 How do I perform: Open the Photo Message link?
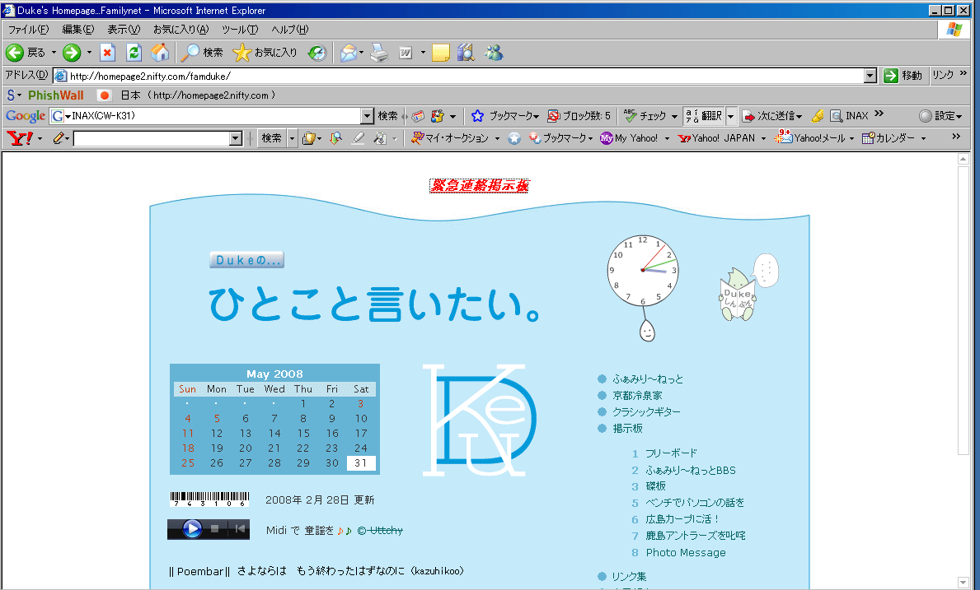[686, 553]
